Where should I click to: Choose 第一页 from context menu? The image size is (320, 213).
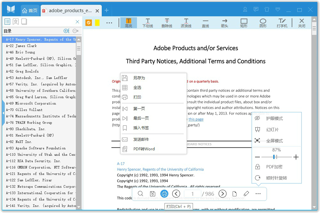coord(154,108)
